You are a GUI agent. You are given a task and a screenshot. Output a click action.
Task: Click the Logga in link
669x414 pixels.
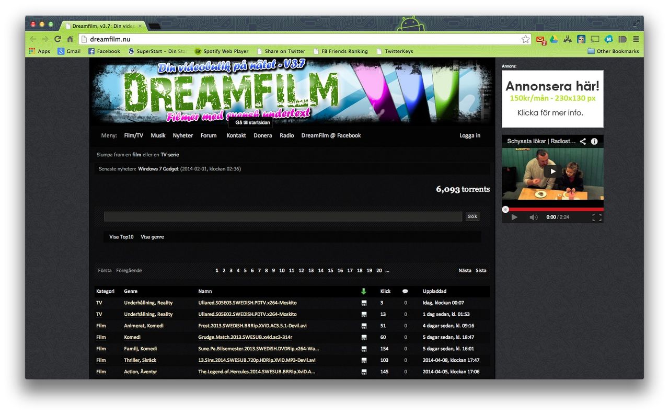(470, 135)
